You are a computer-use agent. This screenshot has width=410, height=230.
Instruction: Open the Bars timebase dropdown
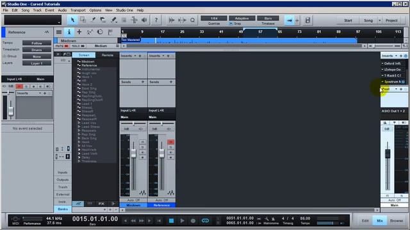[x=268, y=19]
